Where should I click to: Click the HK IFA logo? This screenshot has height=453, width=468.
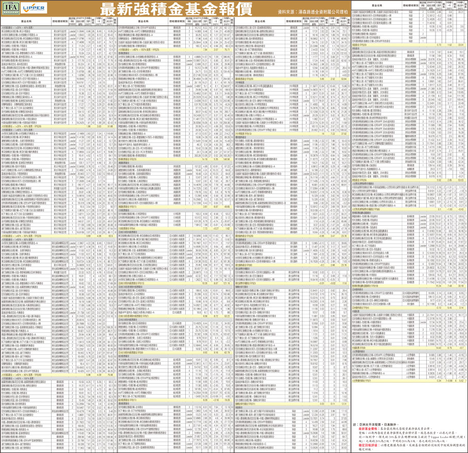pos(11,8)
